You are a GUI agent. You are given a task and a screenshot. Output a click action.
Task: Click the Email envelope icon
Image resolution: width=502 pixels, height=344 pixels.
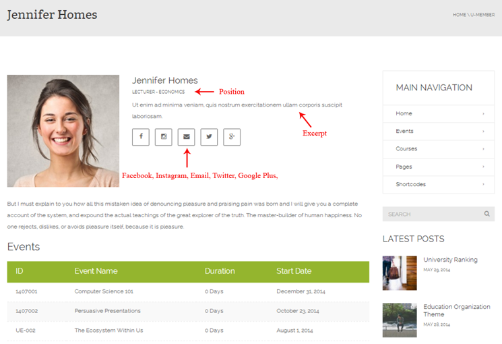[x=187, y=137]
